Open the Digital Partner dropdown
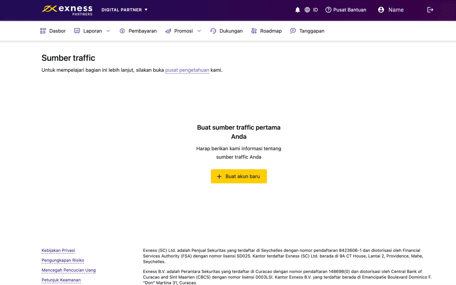Viewport: 456px width, 285px height. (125, 10)
